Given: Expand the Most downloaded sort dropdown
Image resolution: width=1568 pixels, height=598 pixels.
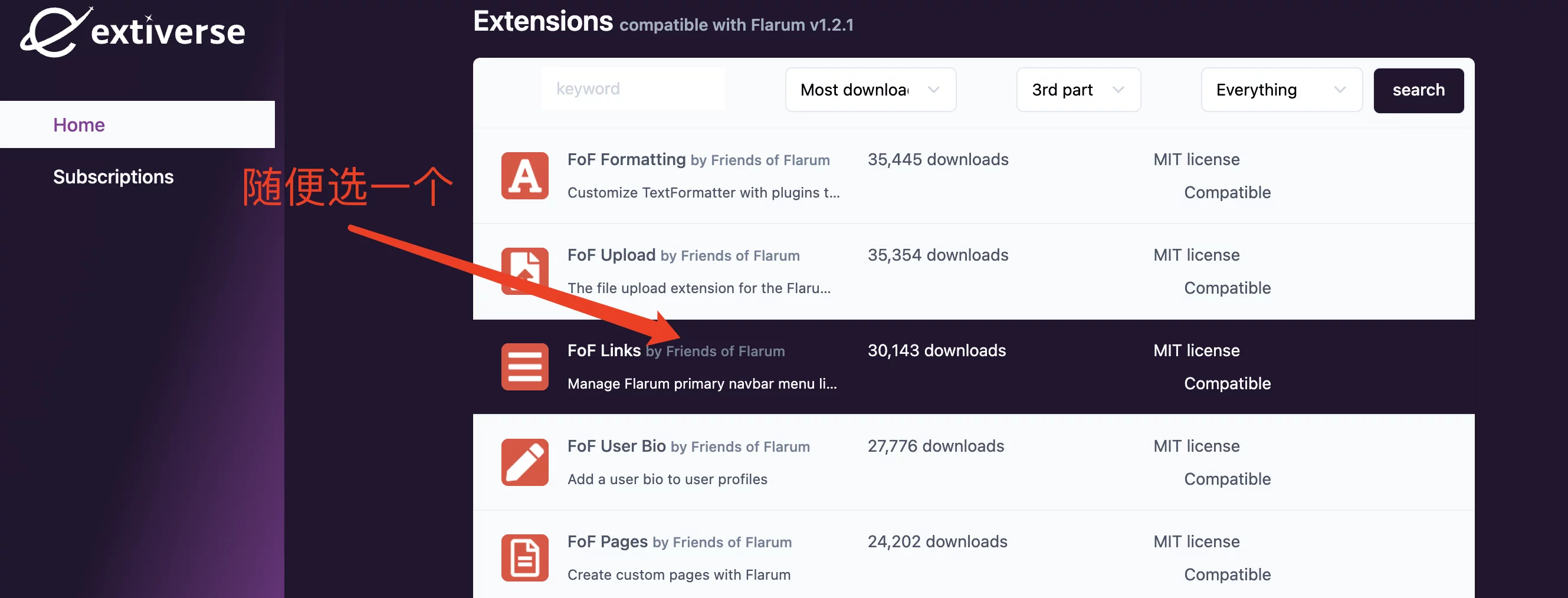Looking at the screenshot, I should (x=871, y=90).
